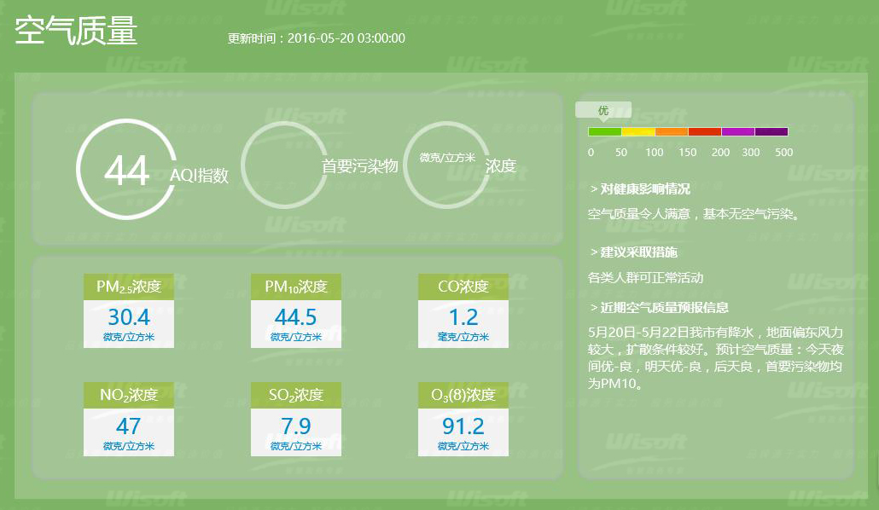Click the green segment of AQI scale
879x510 pixels.
click(x=605, y=131)
